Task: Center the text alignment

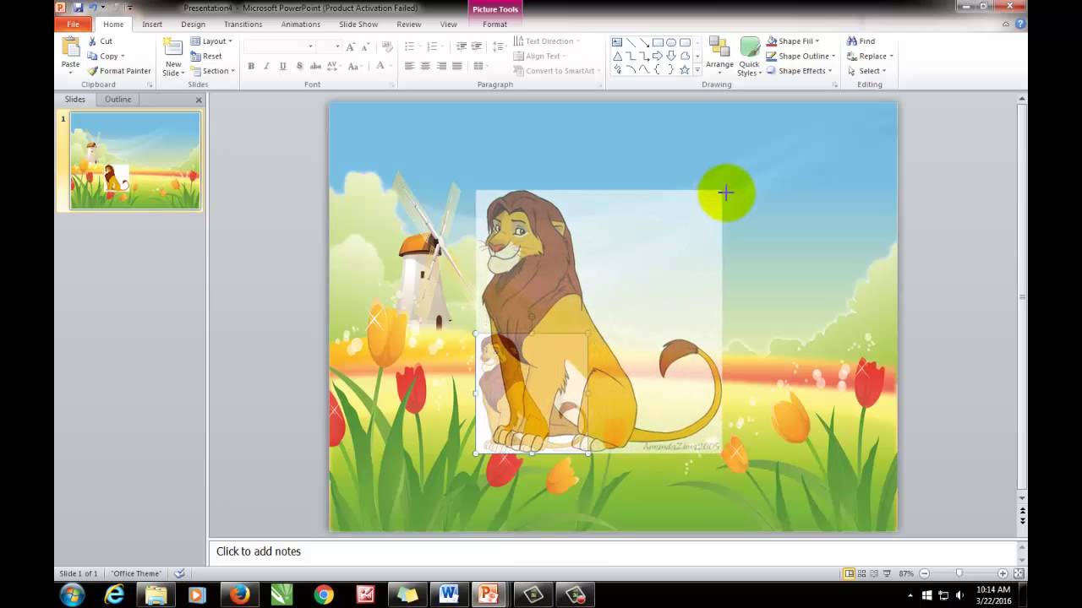Action: click(x=425, y=66)
